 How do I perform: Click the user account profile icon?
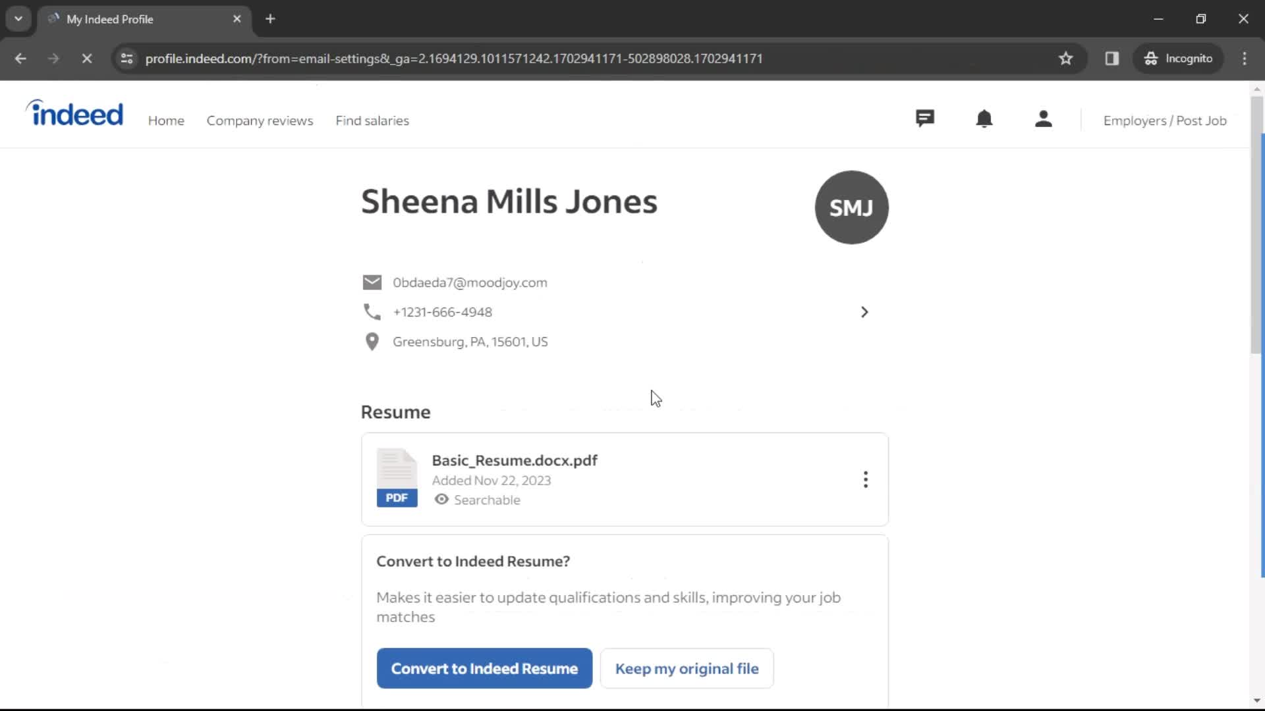(1044, 119)
